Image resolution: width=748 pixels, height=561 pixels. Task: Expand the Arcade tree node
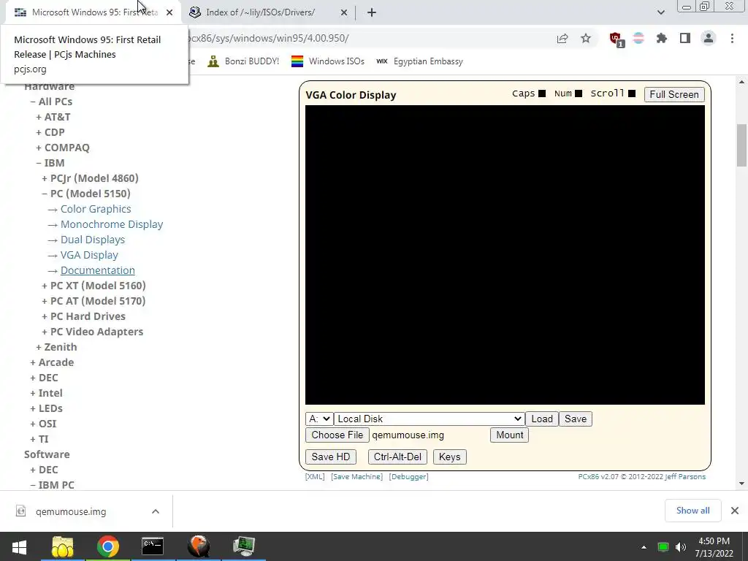[x=52, y=362]
